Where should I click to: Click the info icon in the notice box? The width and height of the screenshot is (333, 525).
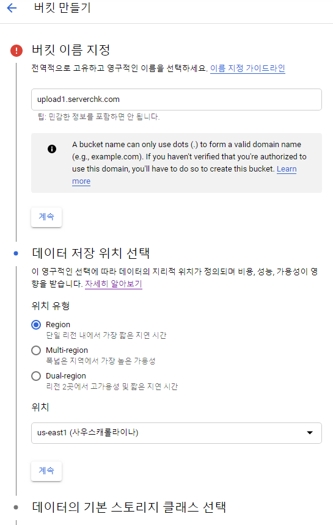click(52, 149)
